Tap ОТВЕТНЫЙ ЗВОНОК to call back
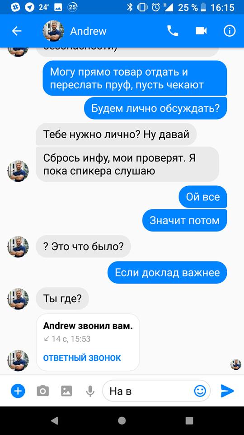 82,358
